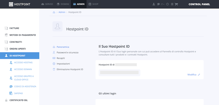Open the Servizi top menu
This screenshot has width=219, height=105.
(x=47, y=4)
